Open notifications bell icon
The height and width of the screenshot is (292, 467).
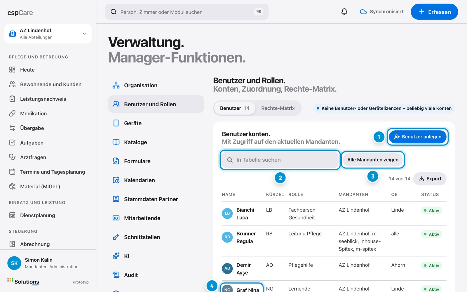[x=344, y=12]
